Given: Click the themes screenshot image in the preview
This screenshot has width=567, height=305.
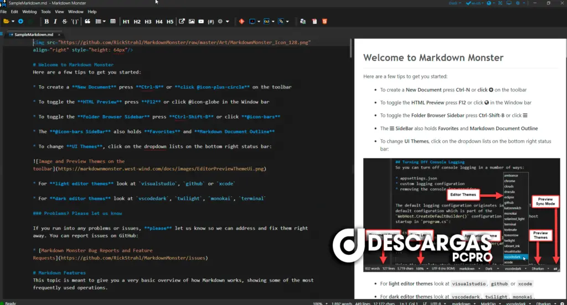Looking at the screenshot, I should [461, 215].
